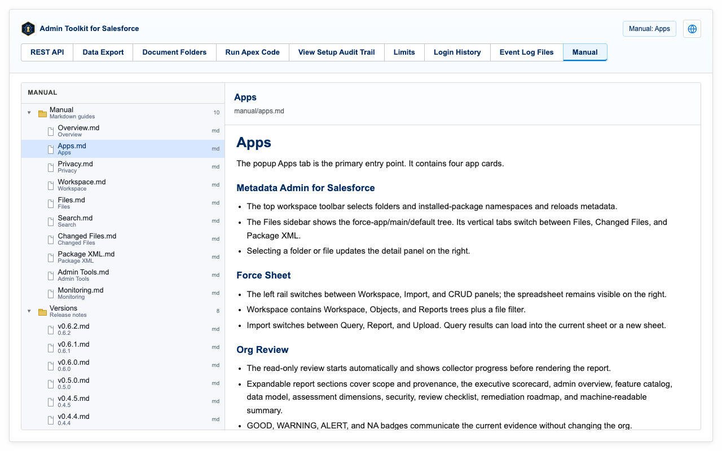Go to the Document Folders tab

[174, 52]
